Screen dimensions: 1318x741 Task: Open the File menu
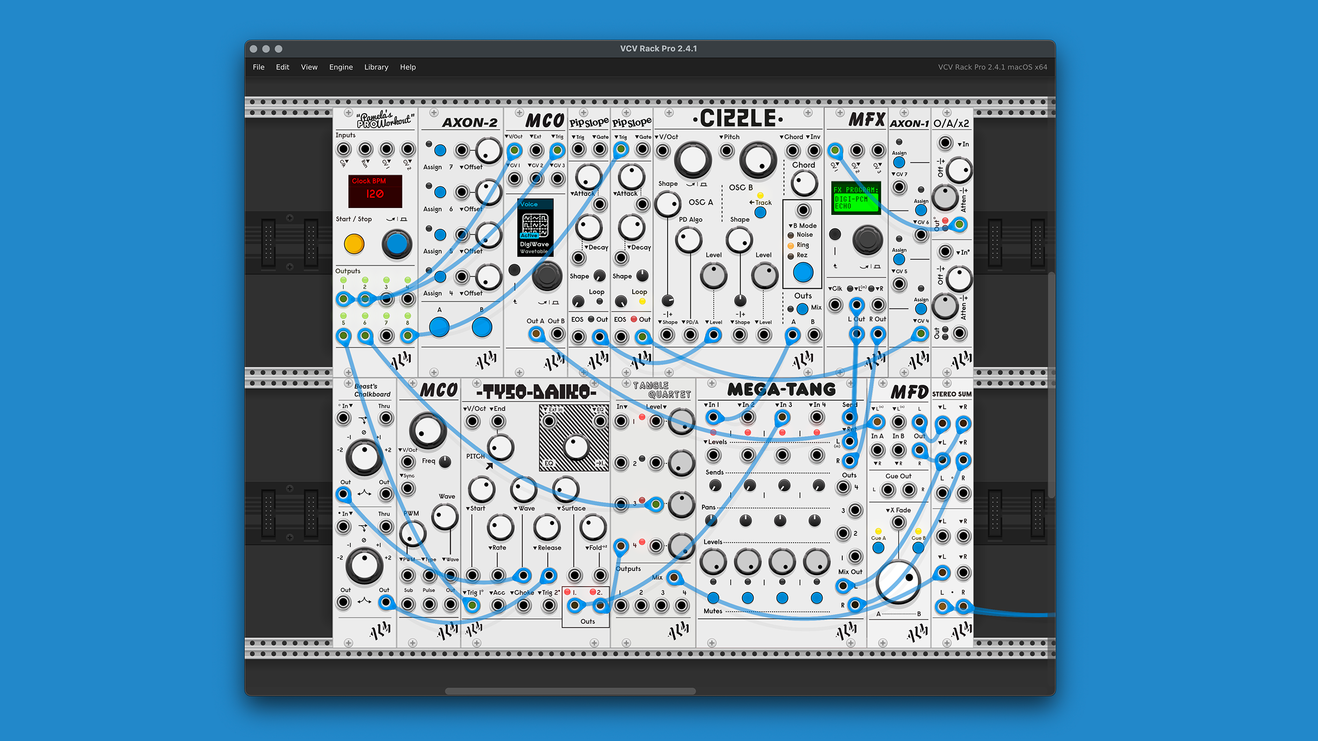tap(258, 67)
